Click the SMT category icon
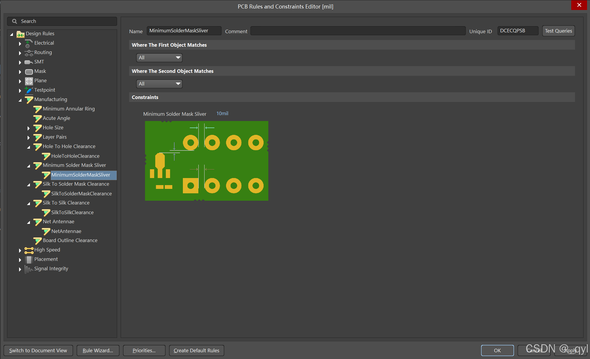 click(x=28, y=62)
